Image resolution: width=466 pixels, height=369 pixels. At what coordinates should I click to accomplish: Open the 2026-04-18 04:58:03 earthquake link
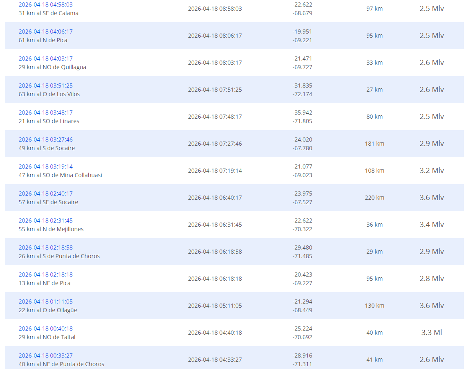click(45, 4)
